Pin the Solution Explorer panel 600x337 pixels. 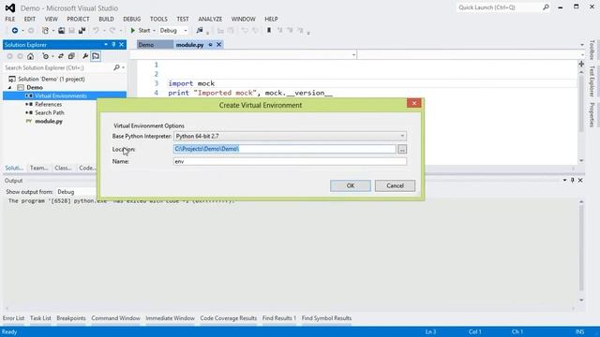(113, 45)
